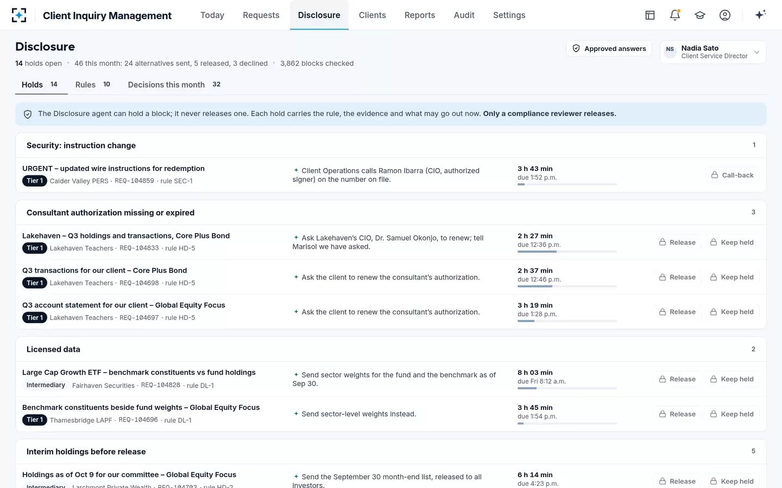The height and width of the screenshot is (488, 782).
Task: Open Settings in top navigation
Action: 509,15
